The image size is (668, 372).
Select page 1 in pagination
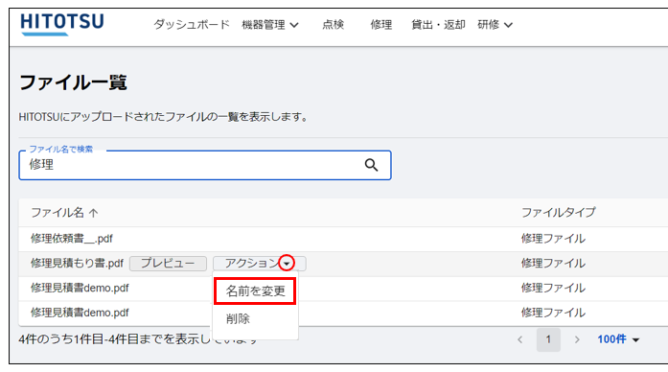click(548, 339)
